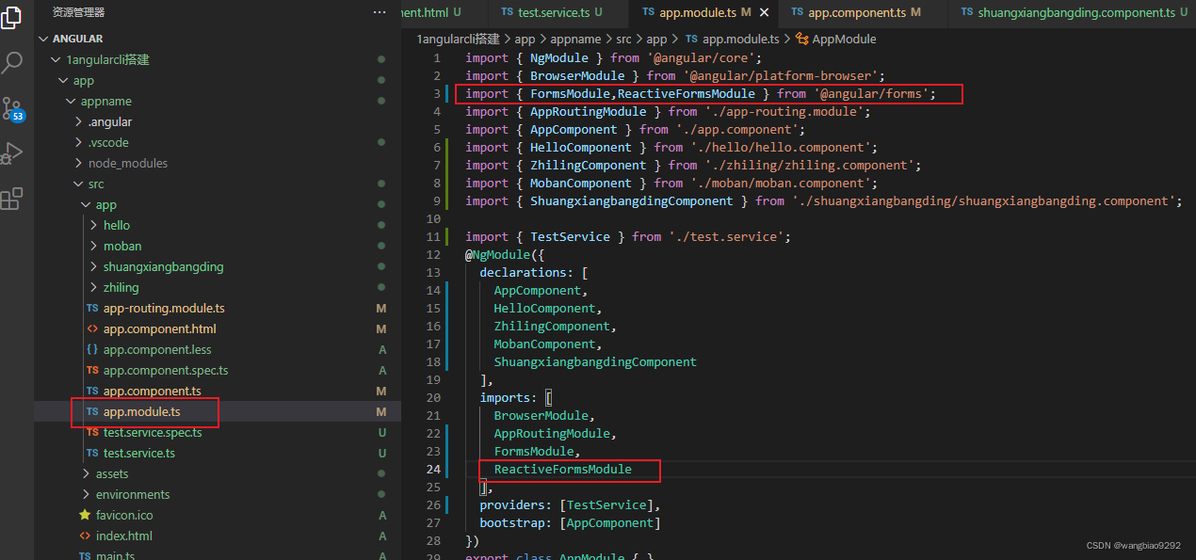Click the appname breadcrumb segment
The width and height of the screenshot is (1196, 560).
[575, 39]
